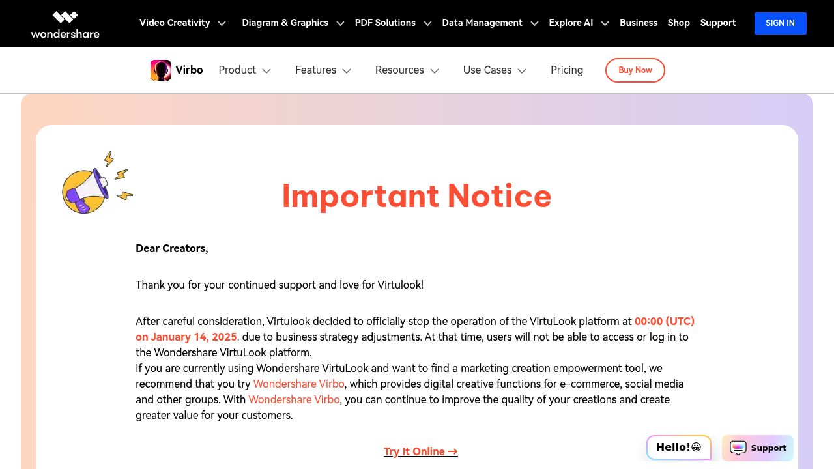Expand PDF Solutions chevron
834x469 pixels.
pyautogui.click(x=427, y=23)
